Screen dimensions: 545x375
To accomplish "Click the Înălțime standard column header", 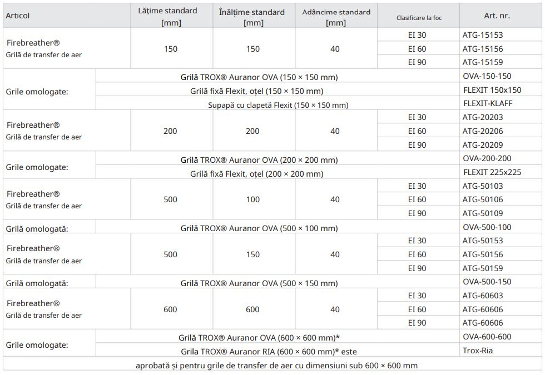I will point(252,17).
